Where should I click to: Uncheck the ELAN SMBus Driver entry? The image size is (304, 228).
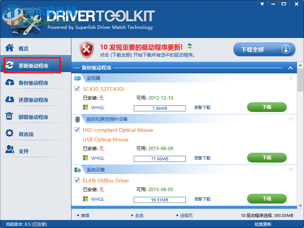pos(77,180)
